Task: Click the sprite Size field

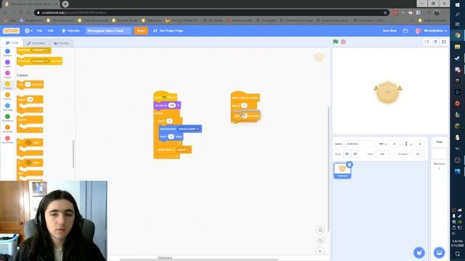Action: pos(382,154)
